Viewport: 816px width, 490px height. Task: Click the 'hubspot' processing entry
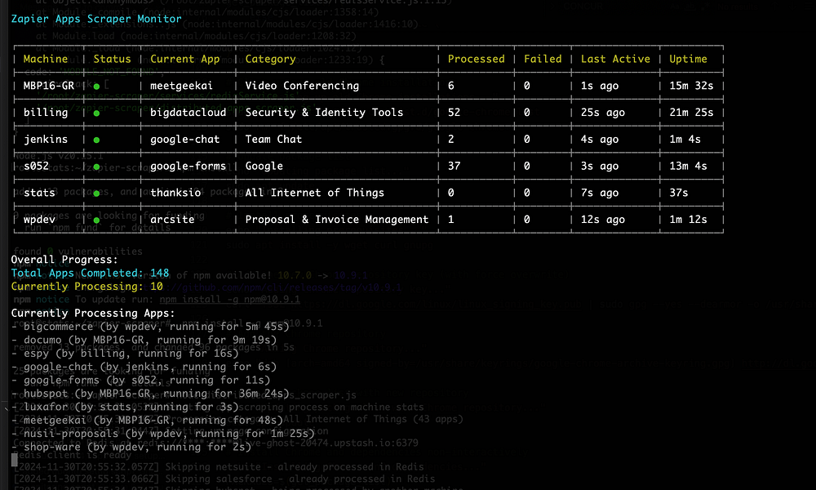coord(150,393)
